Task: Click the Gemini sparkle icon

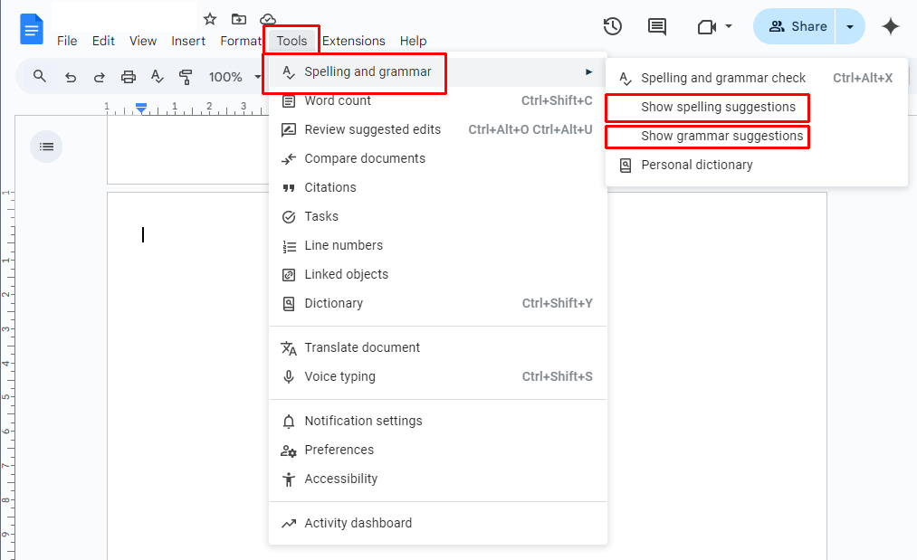Action: (891, 26)
